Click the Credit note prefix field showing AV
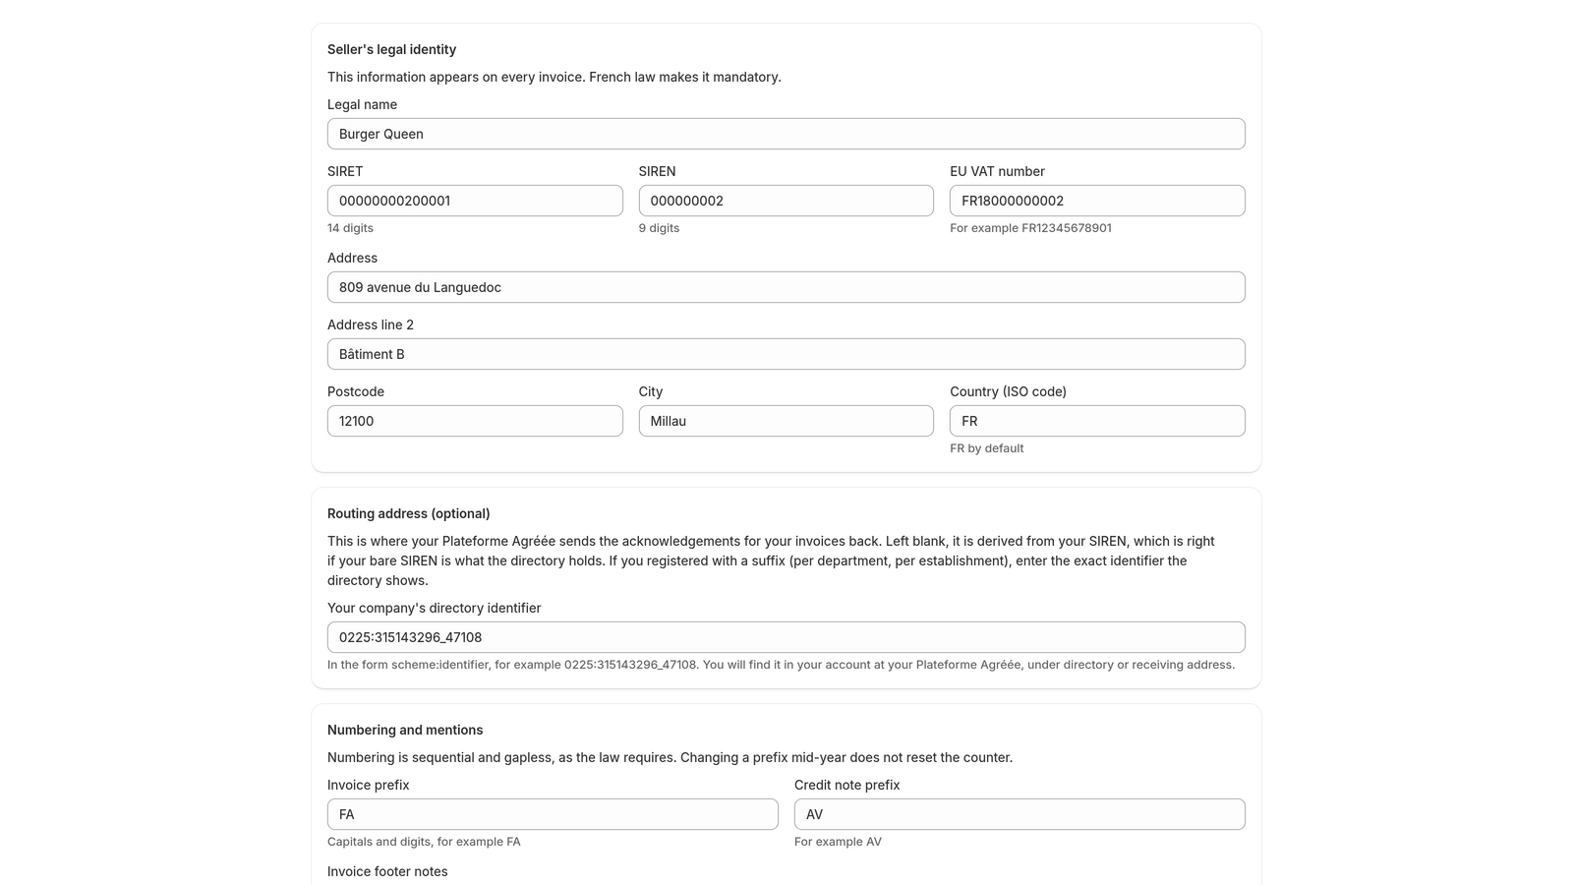 click(1020, 814)
